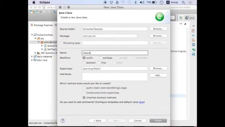Open the dialog help question mark

pyautogui.click(x=63, y=121)
